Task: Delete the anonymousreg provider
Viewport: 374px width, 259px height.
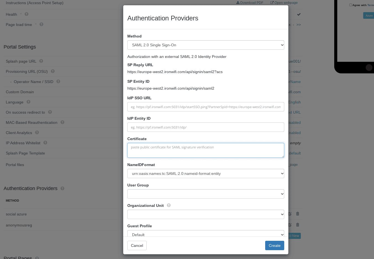Action: pyautogui.click(x=297, y=225)
